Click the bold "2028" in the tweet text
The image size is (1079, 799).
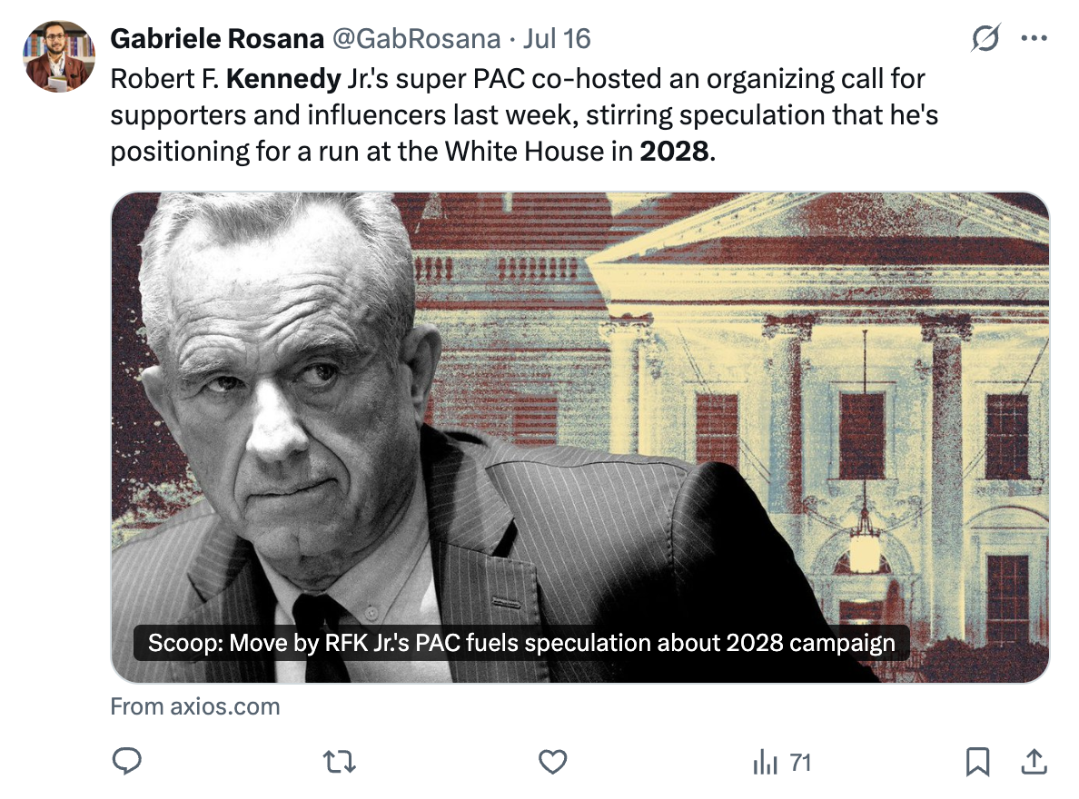[673, 150]
